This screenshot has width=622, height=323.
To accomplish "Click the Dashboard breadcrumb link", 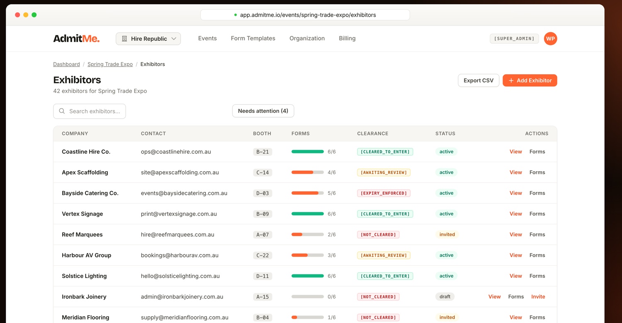I will [66, 64].
